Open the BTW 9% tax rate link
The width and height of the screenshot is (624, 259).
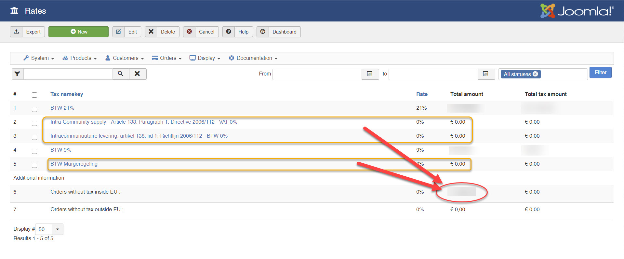[61, 150]
